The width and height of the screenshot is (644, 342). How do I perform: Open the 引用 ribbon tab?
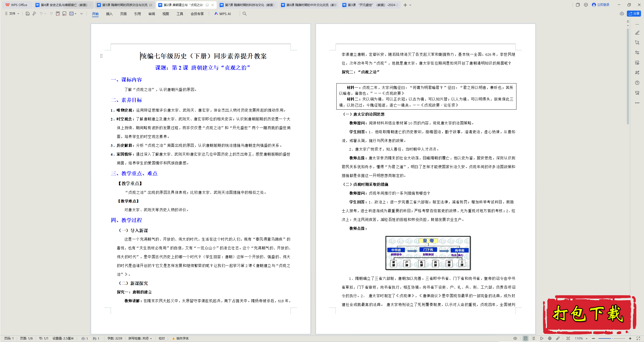point(137,14)
